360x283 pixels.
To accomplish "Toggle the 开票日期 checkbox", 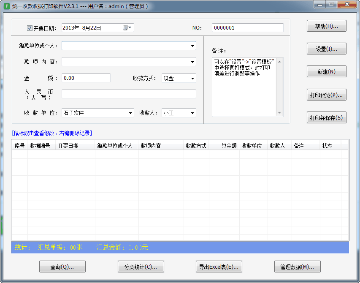I will click(x=30, y=28).
